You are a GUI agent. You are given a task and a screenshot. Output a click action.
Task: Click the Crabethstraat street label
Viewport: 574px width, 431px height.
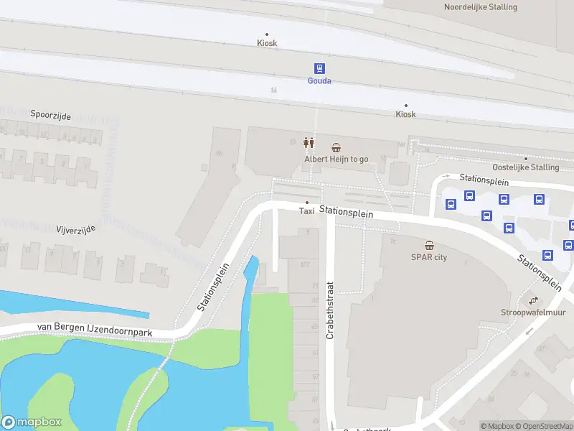coord(330,310)
